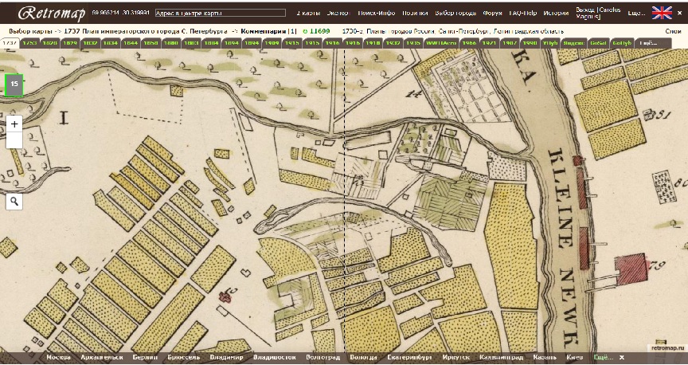Expand the 'Ещё...' top menu

[636, 14]
